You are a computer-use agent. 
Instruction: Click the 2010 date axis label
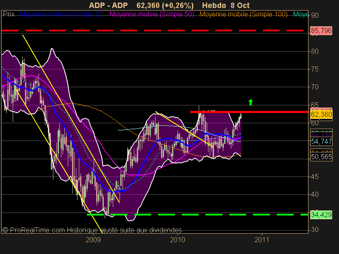coord(178,240)
